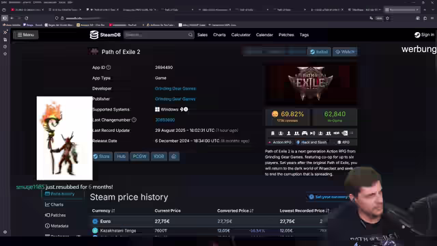The height and width of the screenshot is (246, 437).
Task: Select Patches sidebar item
Action: [x=55, y=215]
